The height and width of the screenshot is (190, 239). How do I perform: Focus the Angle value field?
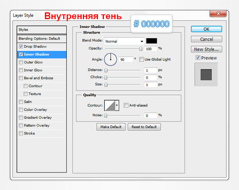coord(126,59)
